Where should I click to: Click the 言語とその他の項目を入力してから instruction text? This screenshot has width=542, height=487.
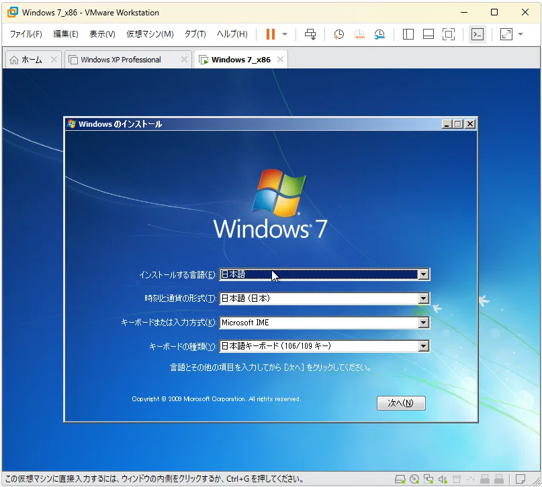point(271,367)
